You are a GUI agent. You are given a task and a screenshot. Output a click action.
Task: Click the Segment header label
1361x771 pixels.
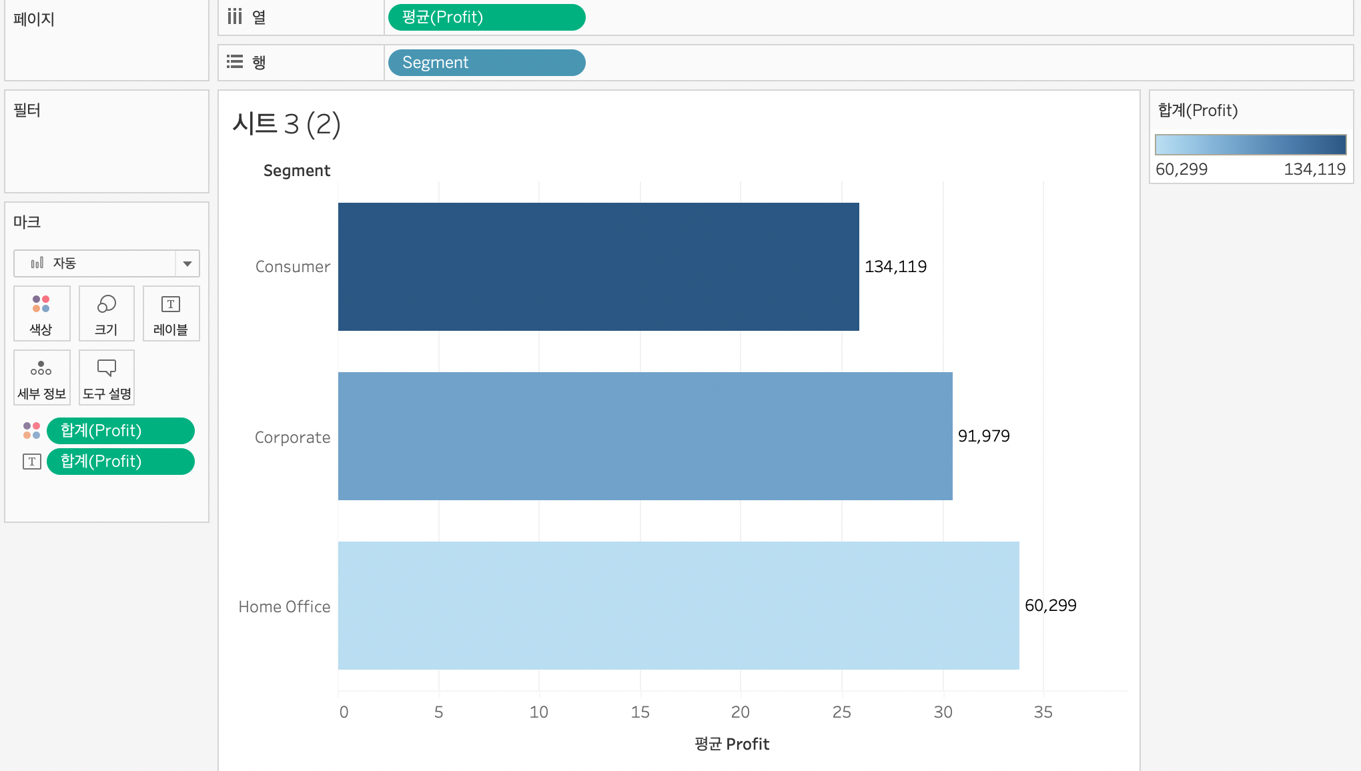[297, 171]
